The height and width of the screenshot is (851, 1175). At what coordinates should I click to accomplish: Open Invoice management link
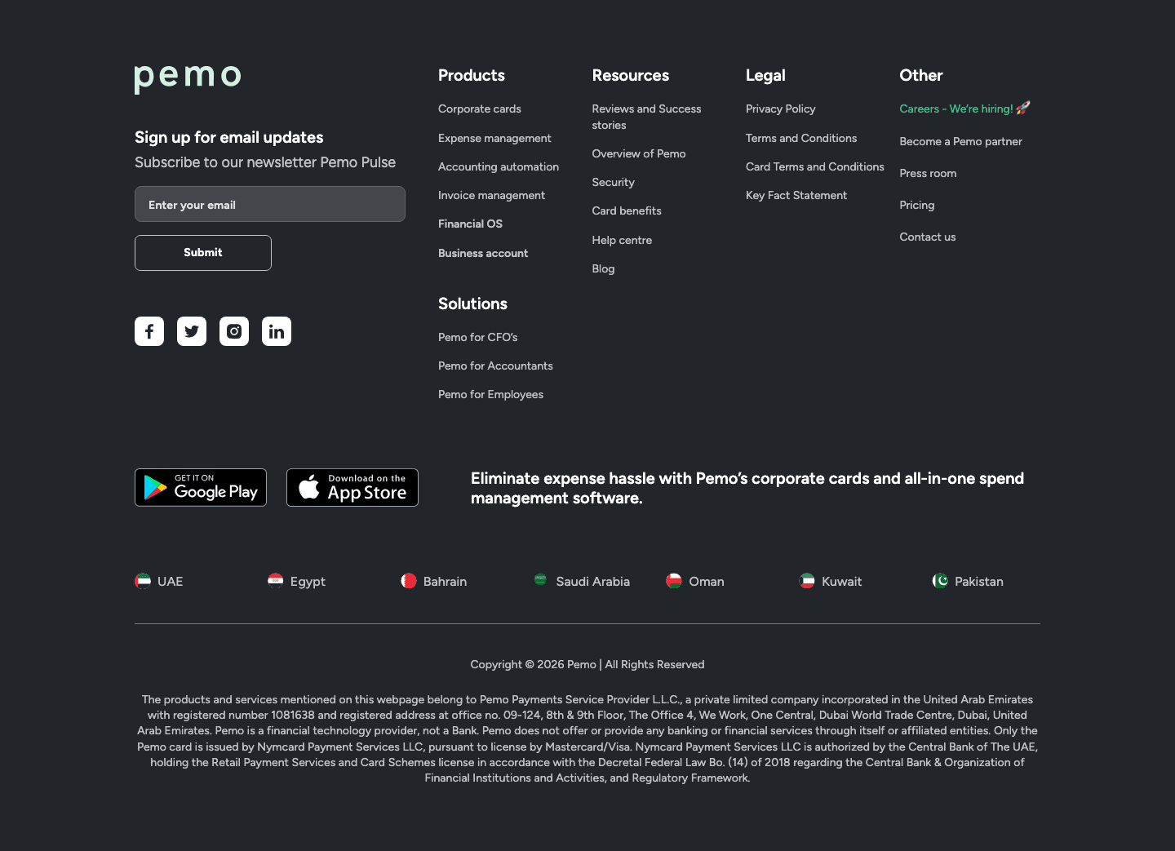tap(491, 195)
